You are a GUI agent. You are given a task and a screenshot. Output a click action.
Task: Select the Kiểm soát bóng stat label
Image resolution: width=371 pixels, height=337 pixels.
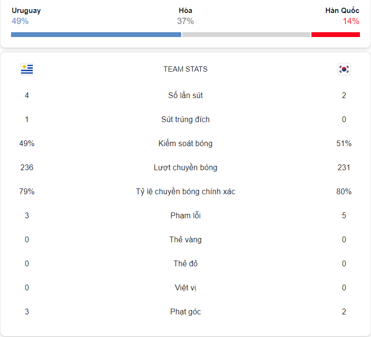[185, 143]
